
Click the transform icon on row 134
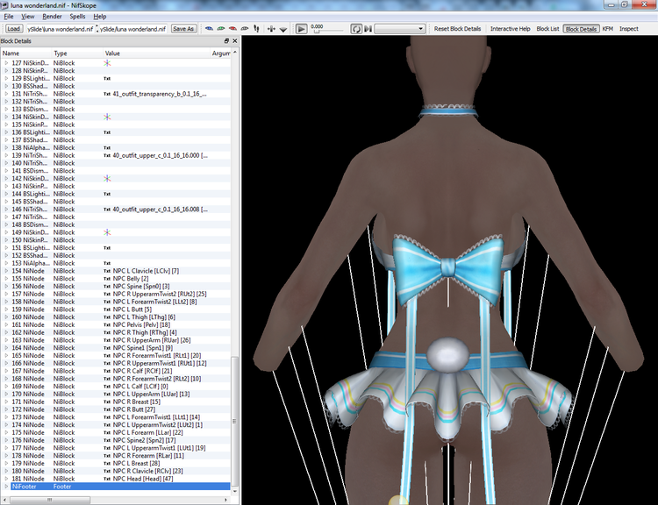(x=107, y=117)
